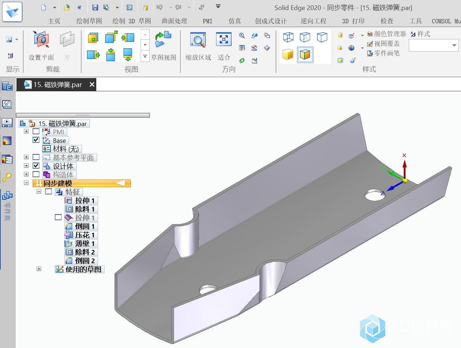Open the 主页 ribbon tab
Image resolution: width=461 pixels, height=348 pixels.
pyautogui.click(x=54, y=21)
